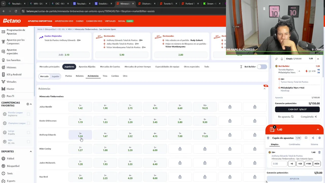325x183 pixels.
Task: Clear bet slip trash icon
Action: point(268,138)
